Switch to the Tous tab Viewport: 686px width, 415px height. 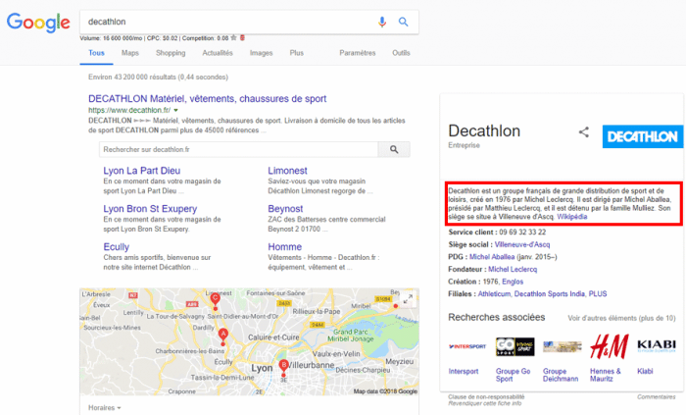[x=96, y=53]
